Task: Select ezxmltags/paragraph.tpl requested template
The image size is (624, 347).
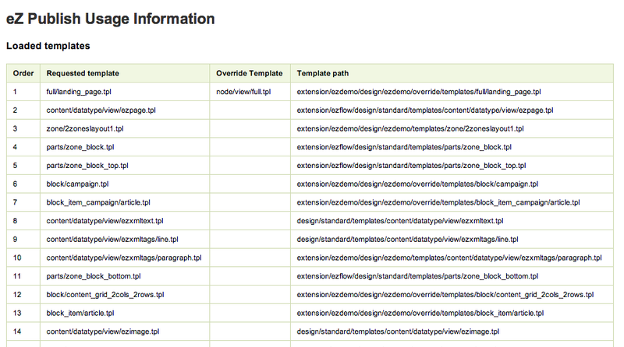Action: 124,258
